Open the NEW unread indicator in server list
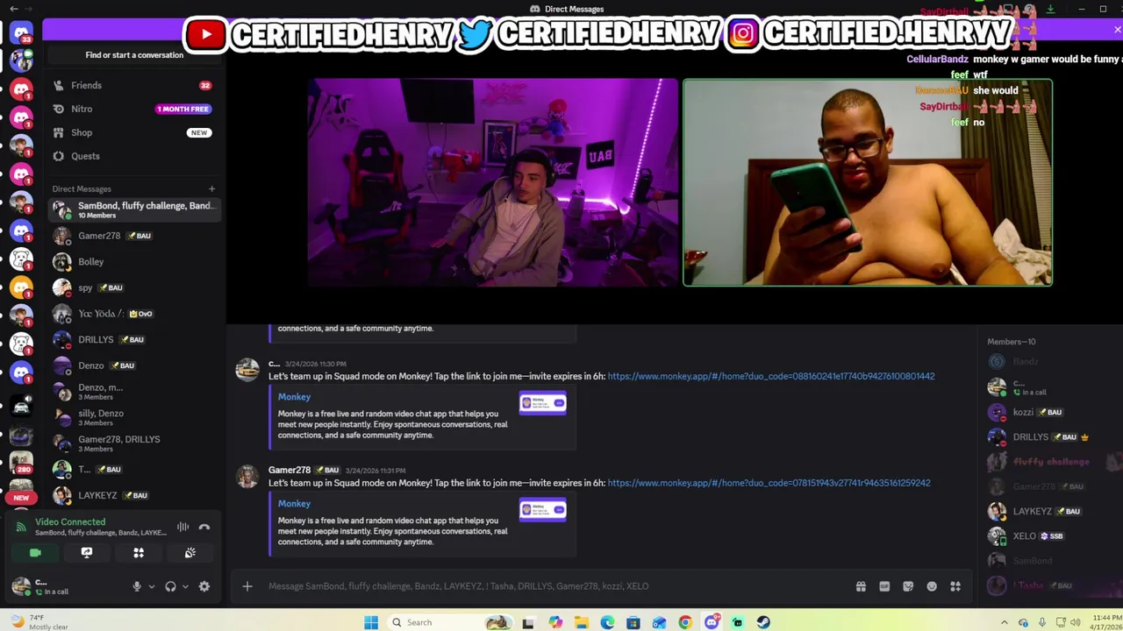 [x=21, y=498]
